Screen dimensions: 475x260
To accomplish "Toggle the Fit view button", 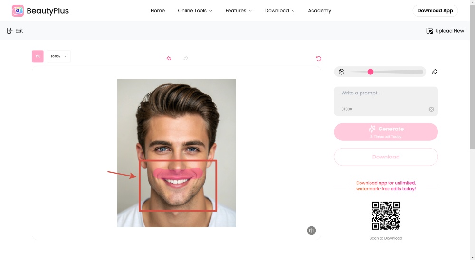I will click(38, 56).
